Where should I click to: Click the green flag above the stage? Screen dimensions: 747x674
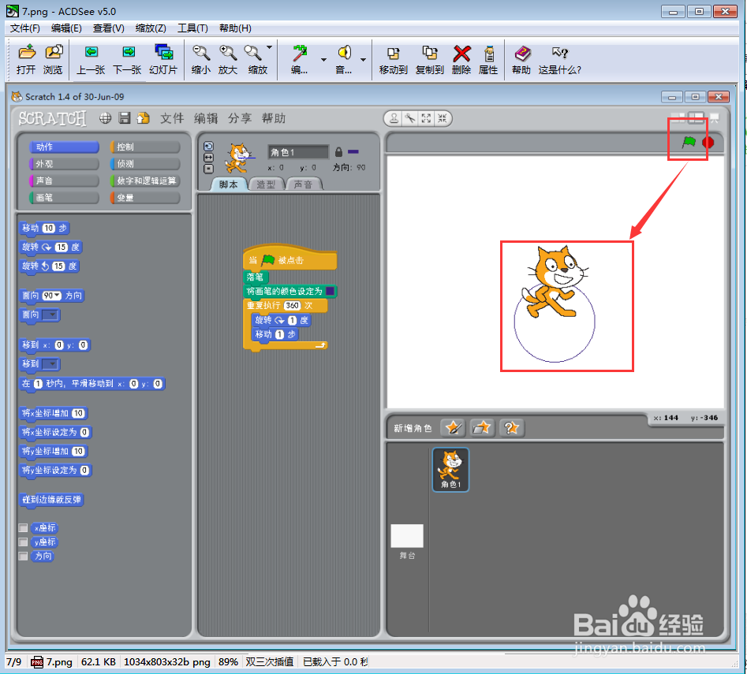[689, 142]
